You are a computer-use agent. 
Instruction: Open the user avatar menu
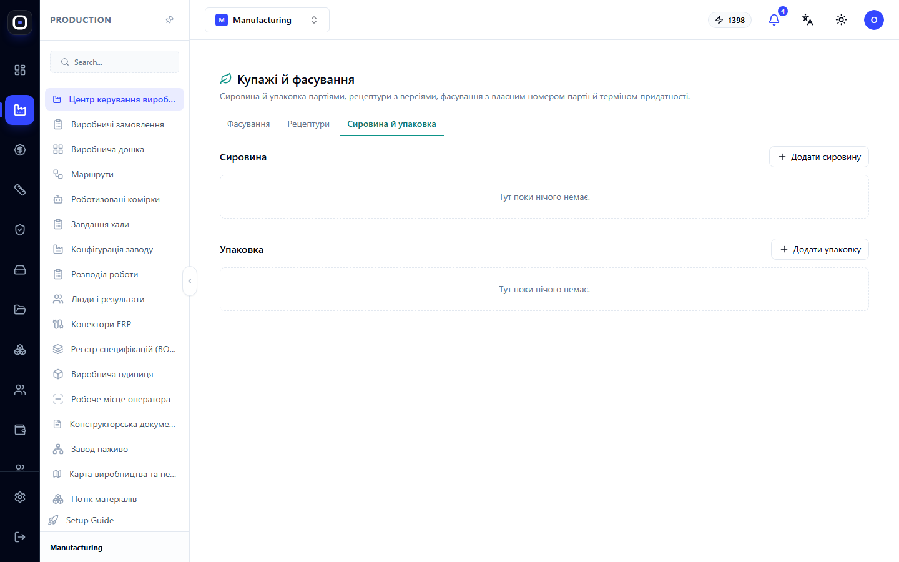pyautogui.click(x=874, y=20)
